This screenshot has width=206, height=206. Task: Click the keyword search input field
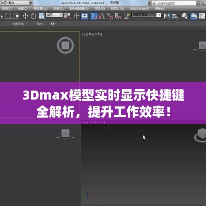click(174, 3)
